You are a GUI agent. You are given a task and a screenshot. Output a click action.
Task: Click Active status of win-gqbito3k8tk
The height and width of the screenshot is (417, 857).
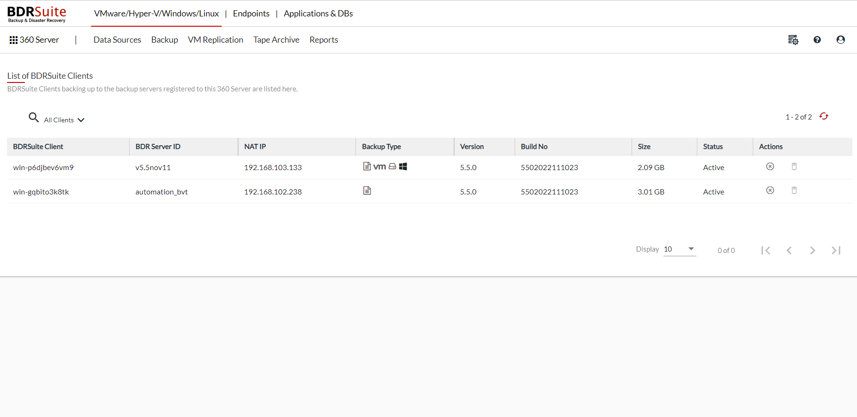pyautogui.click(x=713, y=192)
